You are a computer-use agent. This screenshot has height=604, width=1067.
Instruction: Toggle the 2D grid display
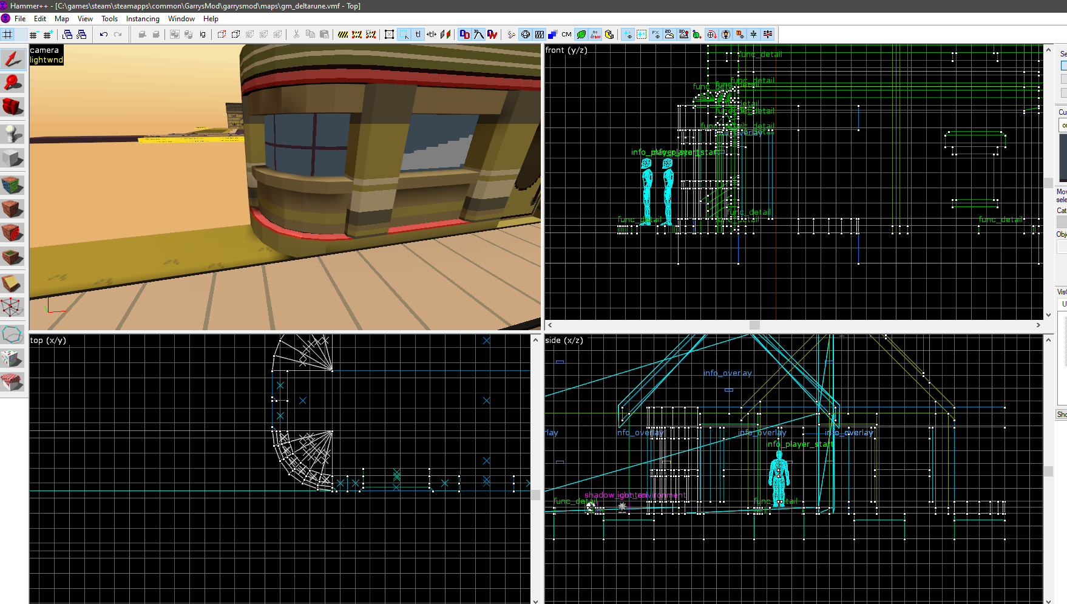[x=8, y=35]
